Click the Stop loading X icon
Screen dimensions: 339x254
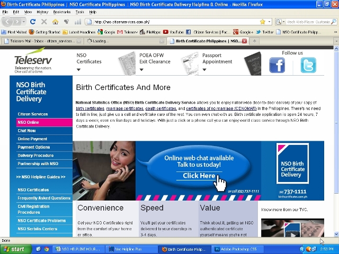(44, 22)
